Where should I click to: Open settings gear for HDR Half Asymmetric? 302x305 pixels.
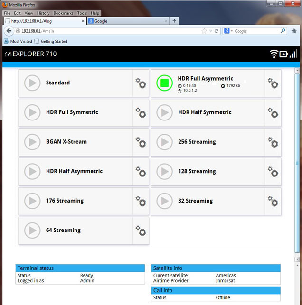pyautogui.click(x=141, y=172)
